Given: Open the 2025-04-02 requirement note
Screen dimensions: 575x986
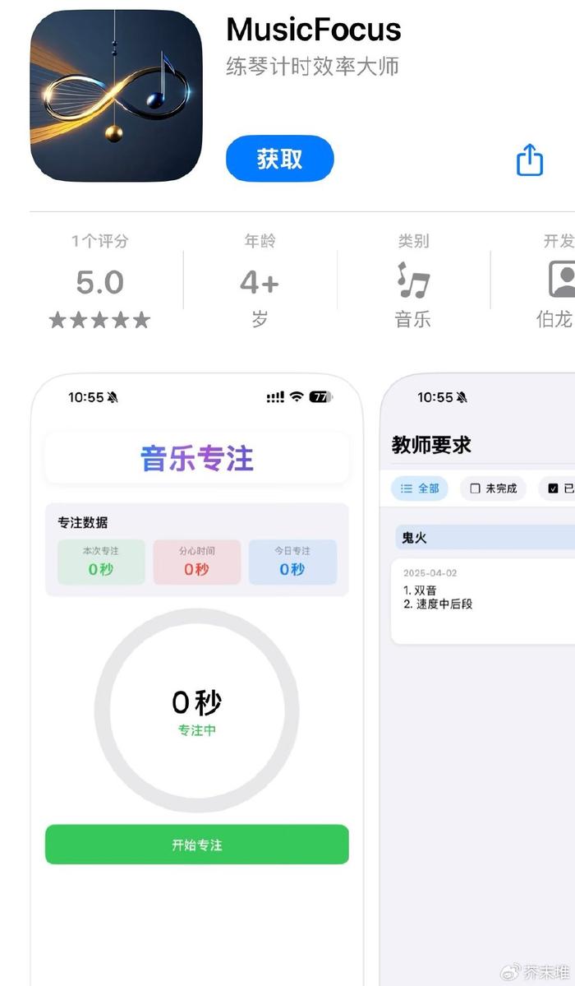Looking at the screenshot, I should click(483, 601).
